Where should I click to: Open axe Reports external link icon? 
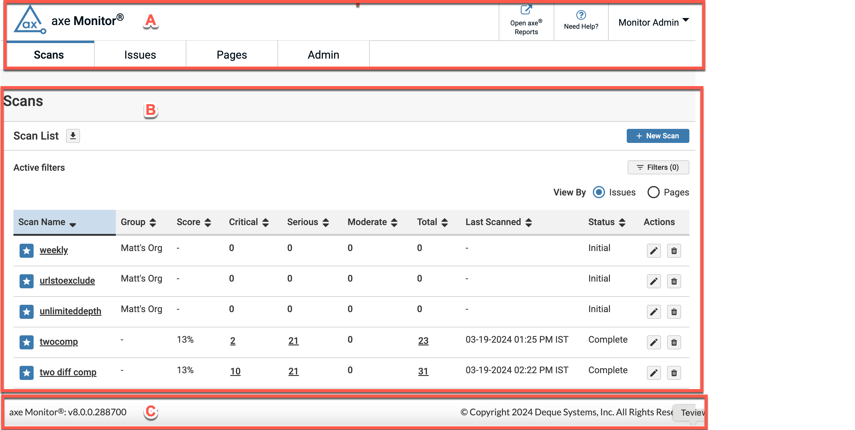click(x=526, y=10)
